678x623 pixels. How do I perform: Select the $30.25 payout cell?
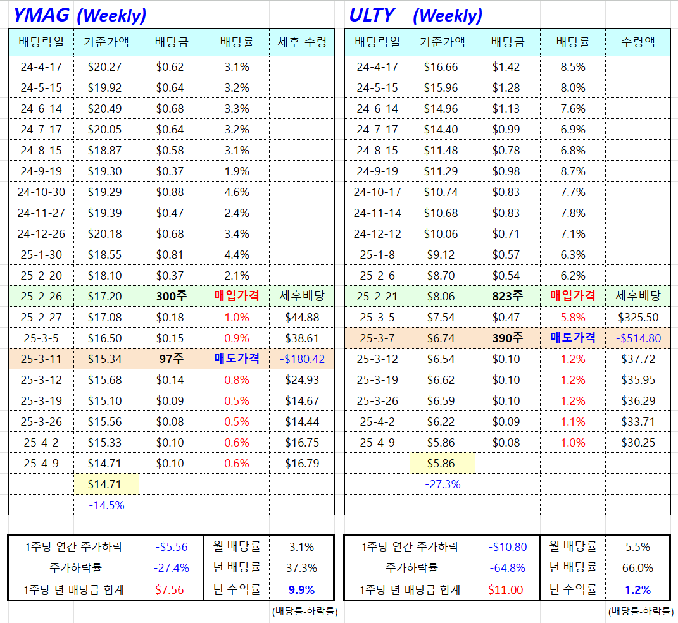pos(637,442)
